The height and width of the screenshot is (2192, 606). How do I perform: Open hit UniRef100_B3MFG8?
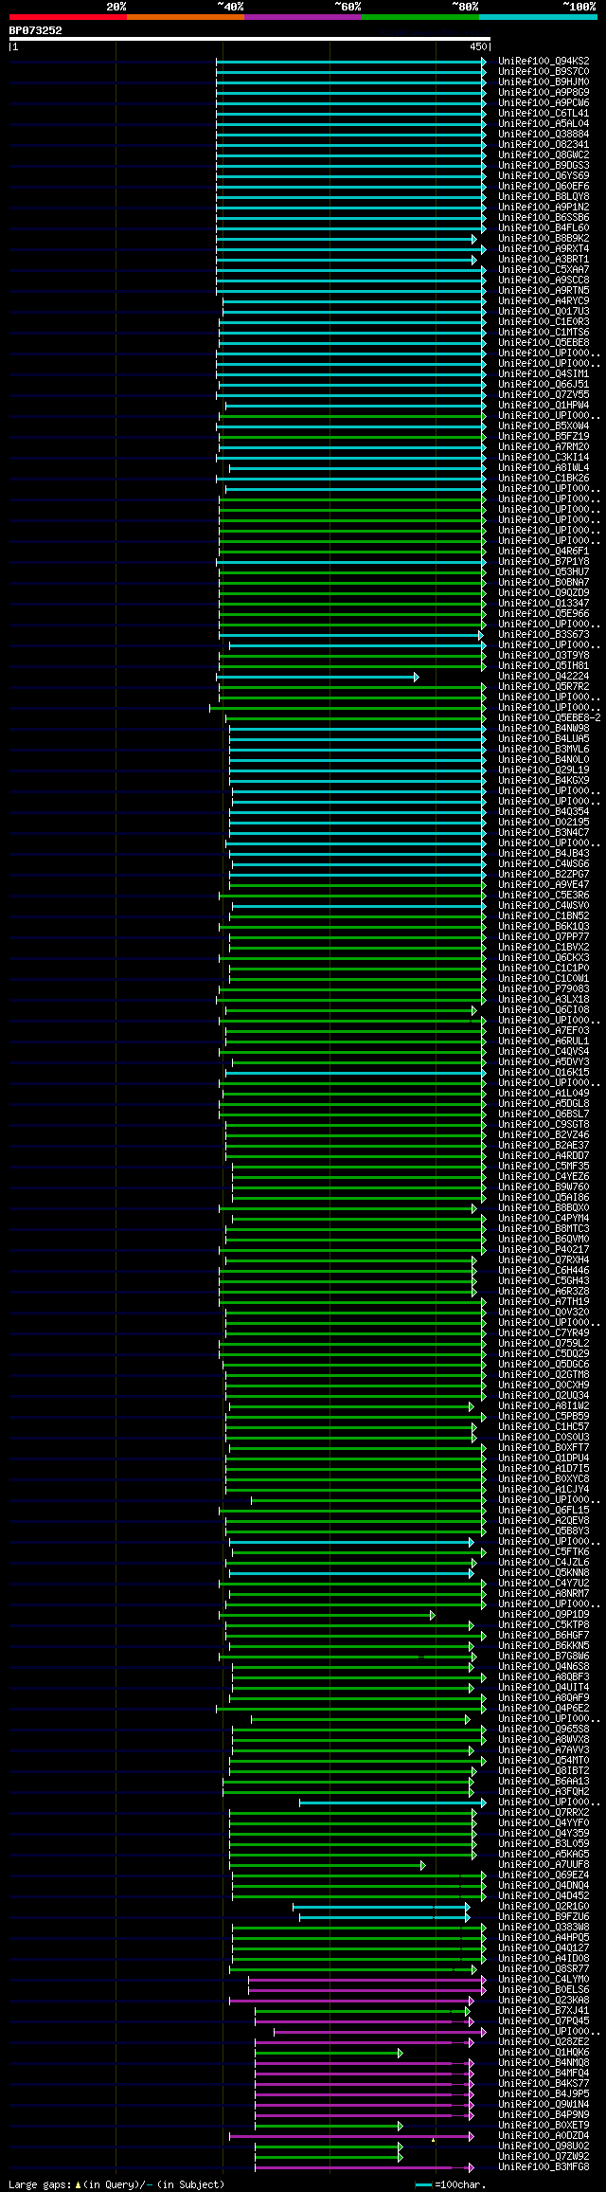[x=544, y=2166]
